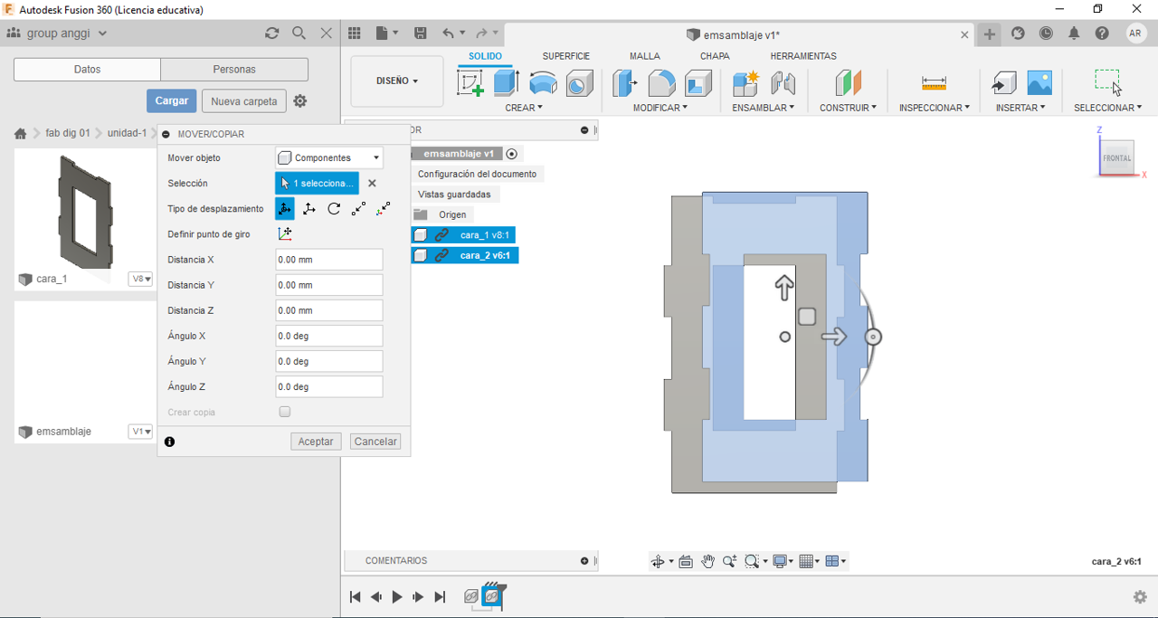Clear the selection with X
The height and width of the screenshot is (618, 1158).
click(x=372, y=184)
